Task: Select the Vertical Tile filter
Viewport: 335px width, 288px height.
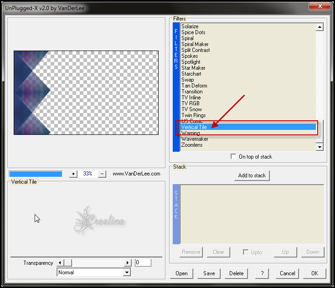Action: 194,127
